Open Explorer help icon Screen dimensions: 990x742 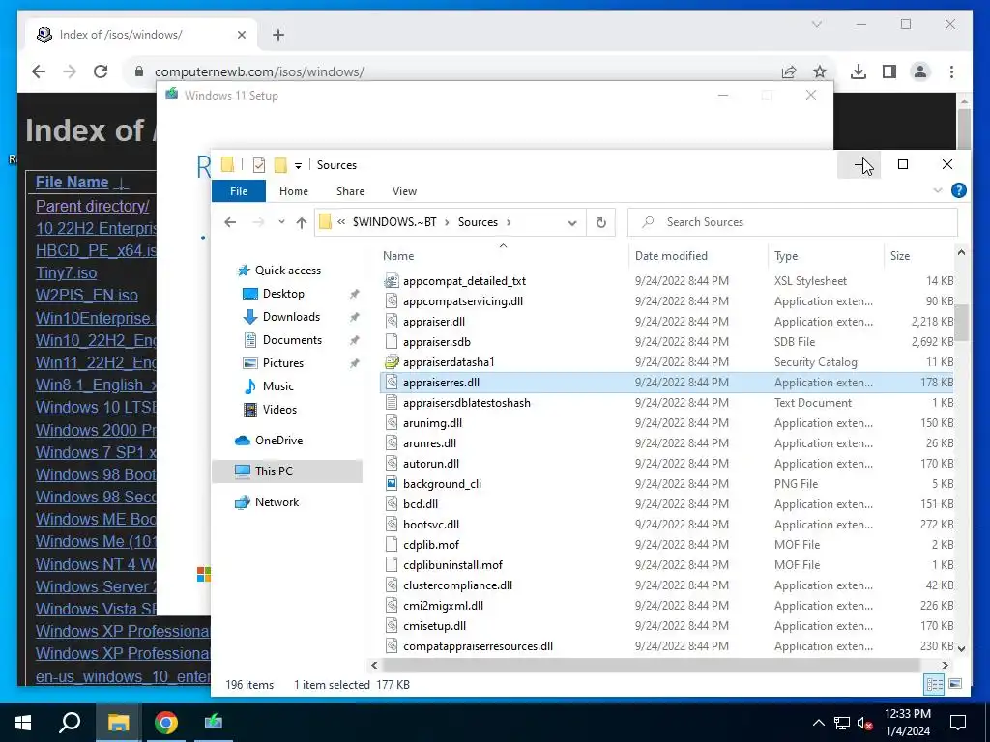click(x=958, y=190)
